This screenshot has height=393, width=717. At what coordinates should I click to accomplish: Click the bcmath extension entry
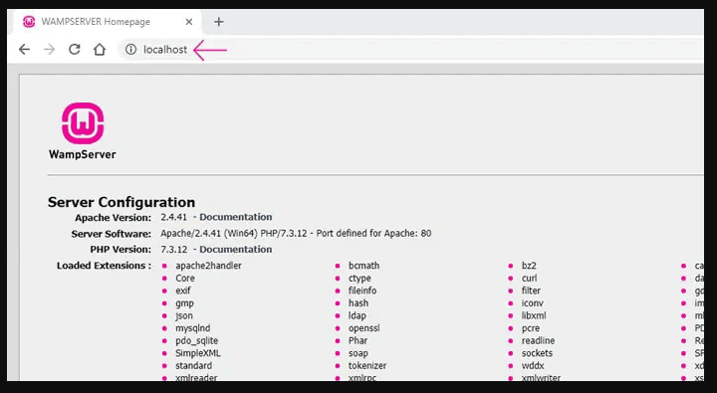364,266
